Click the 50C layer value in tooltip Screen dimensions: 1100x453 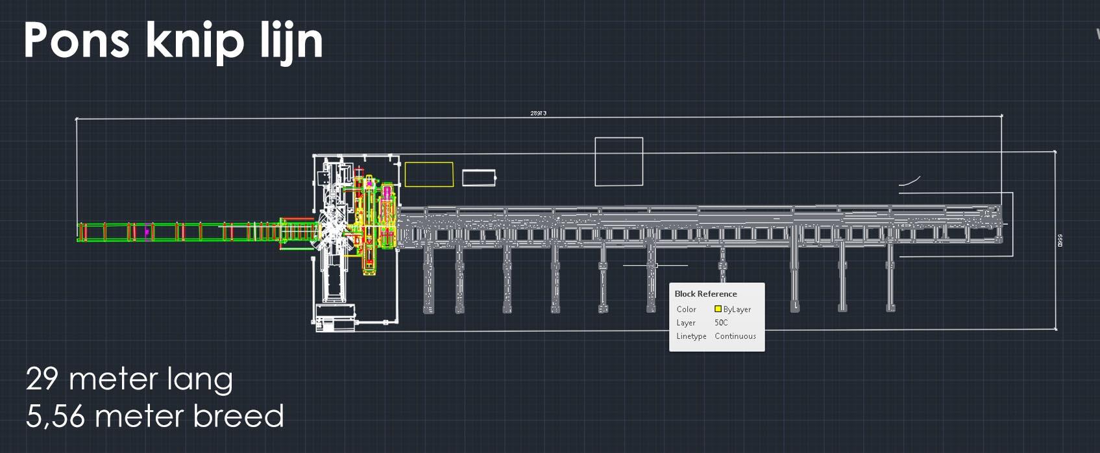pyautogui.click(x=721, y=323)
